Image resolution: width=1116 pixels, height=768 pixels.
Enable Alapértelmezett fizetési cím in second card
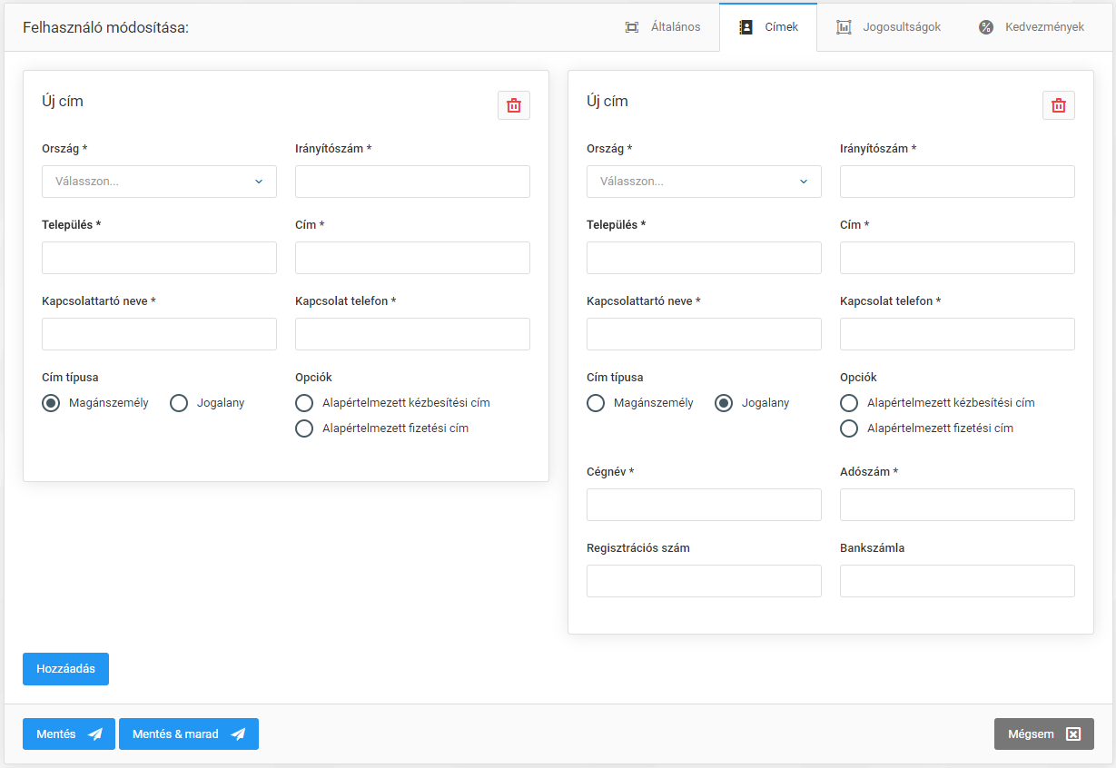tap(850, 428)
